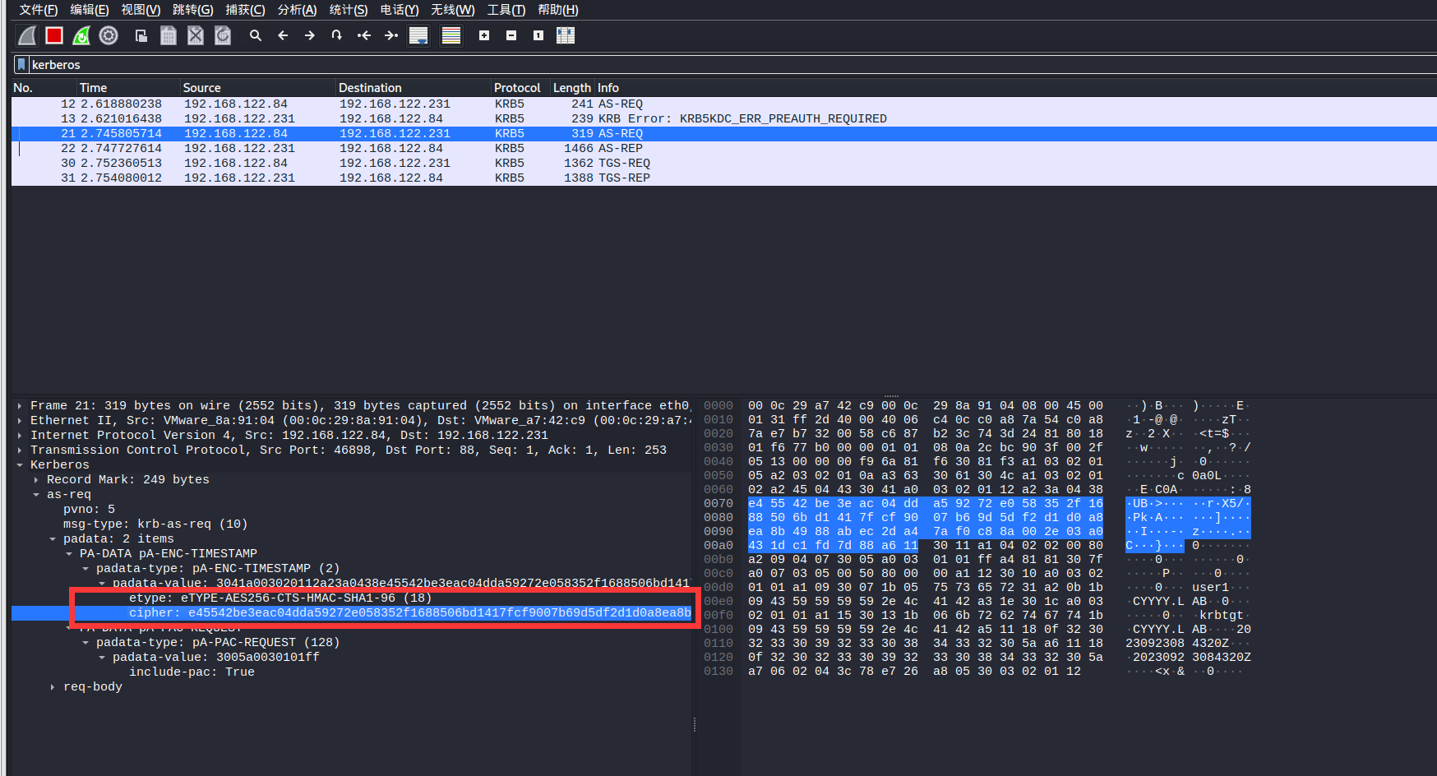Go forward in packet history with right arrow
The height and width of the screenshot is (776, 1437).
[x=310, y=35]
